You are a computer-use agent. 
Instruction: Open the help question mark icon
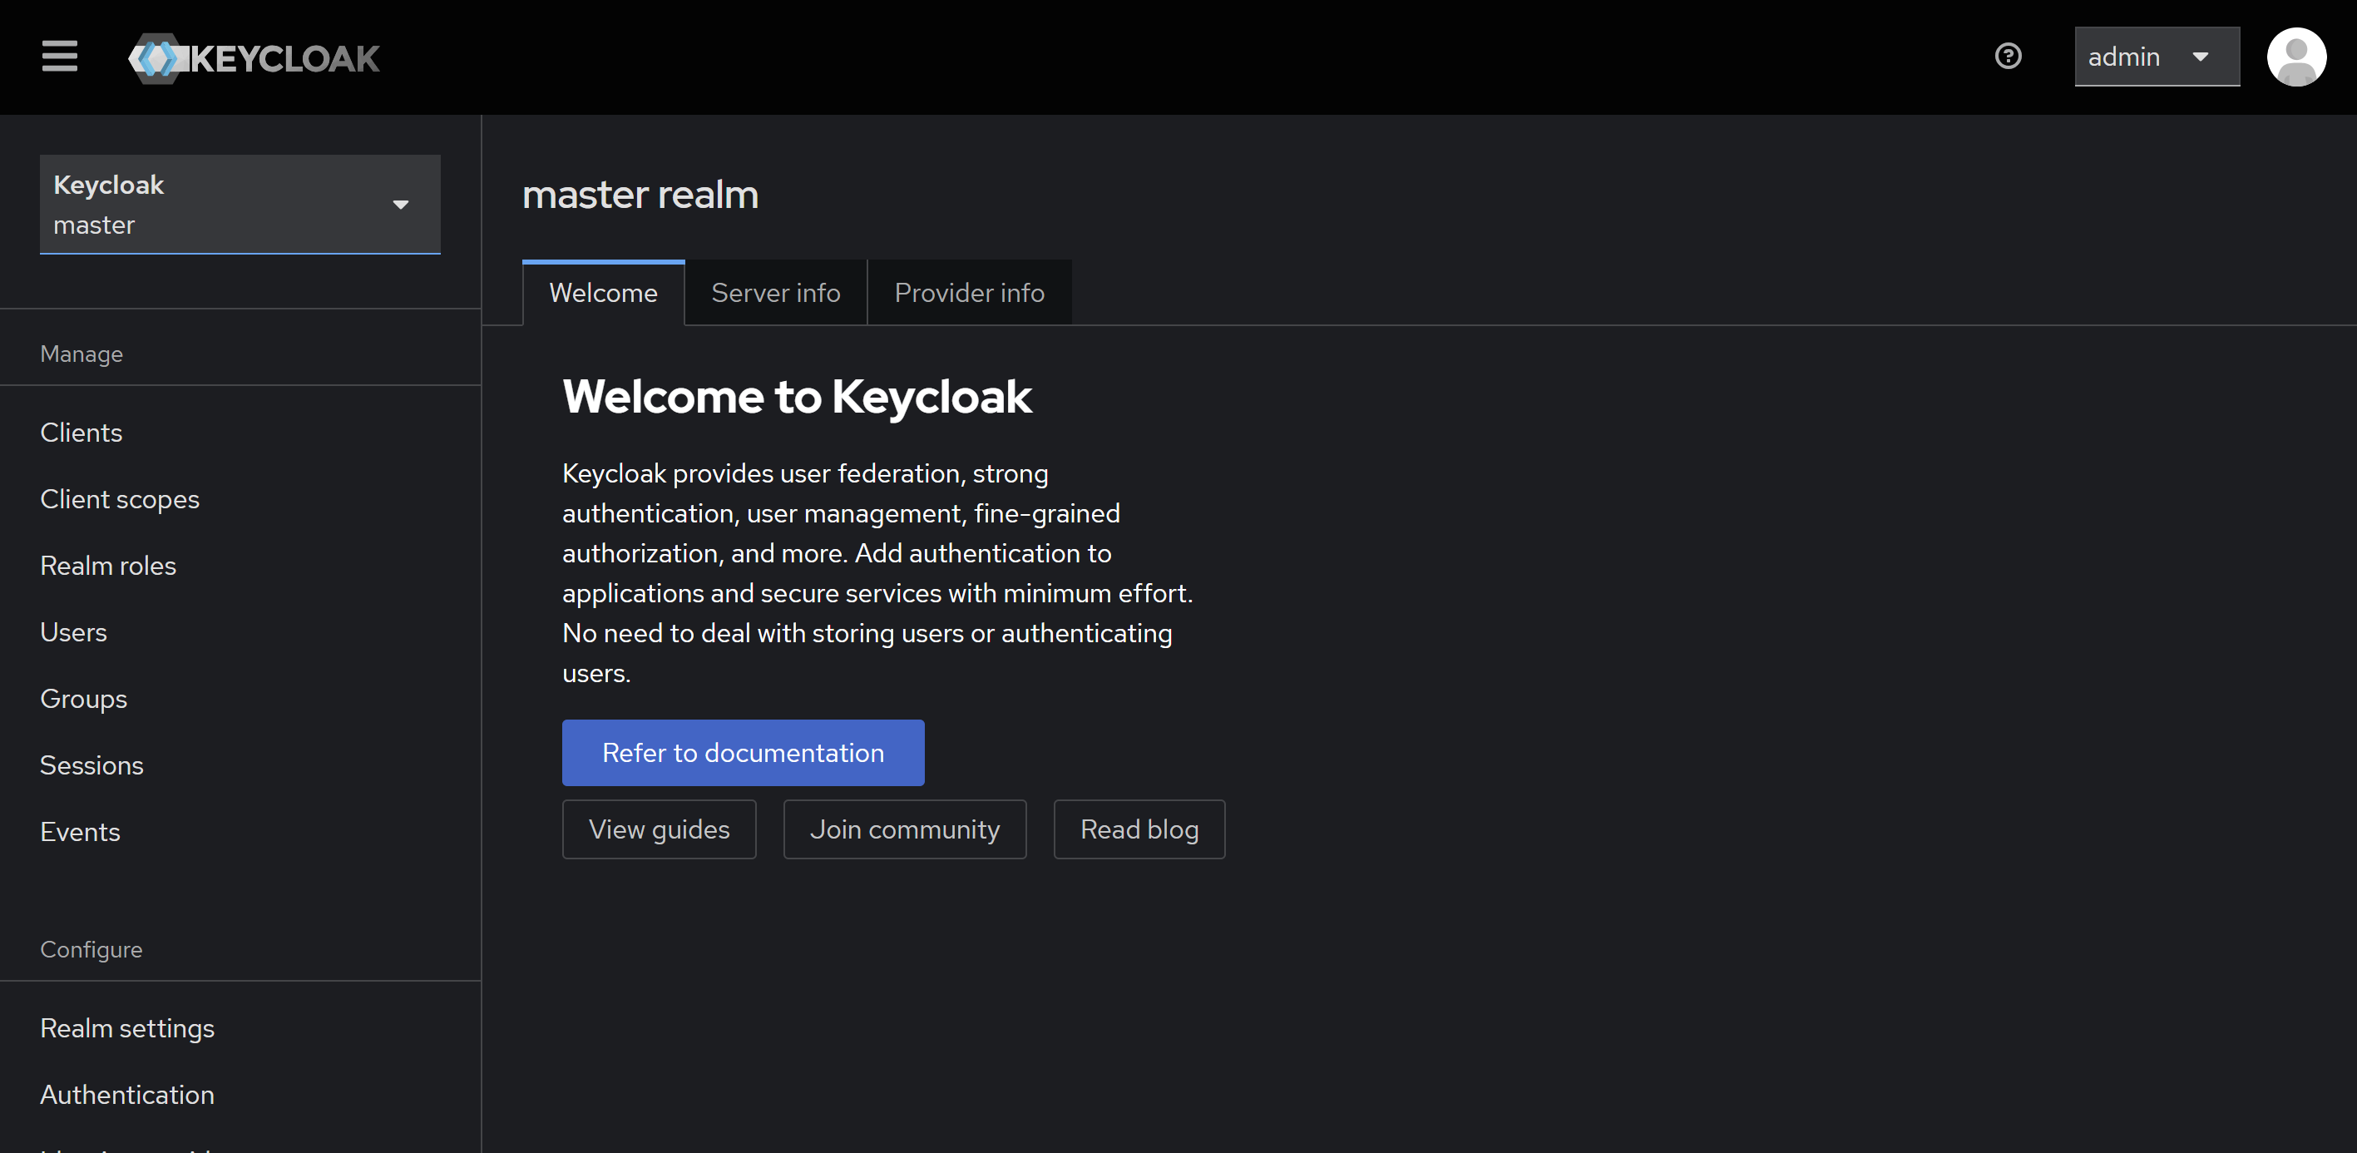click(x=2008, y=57)
